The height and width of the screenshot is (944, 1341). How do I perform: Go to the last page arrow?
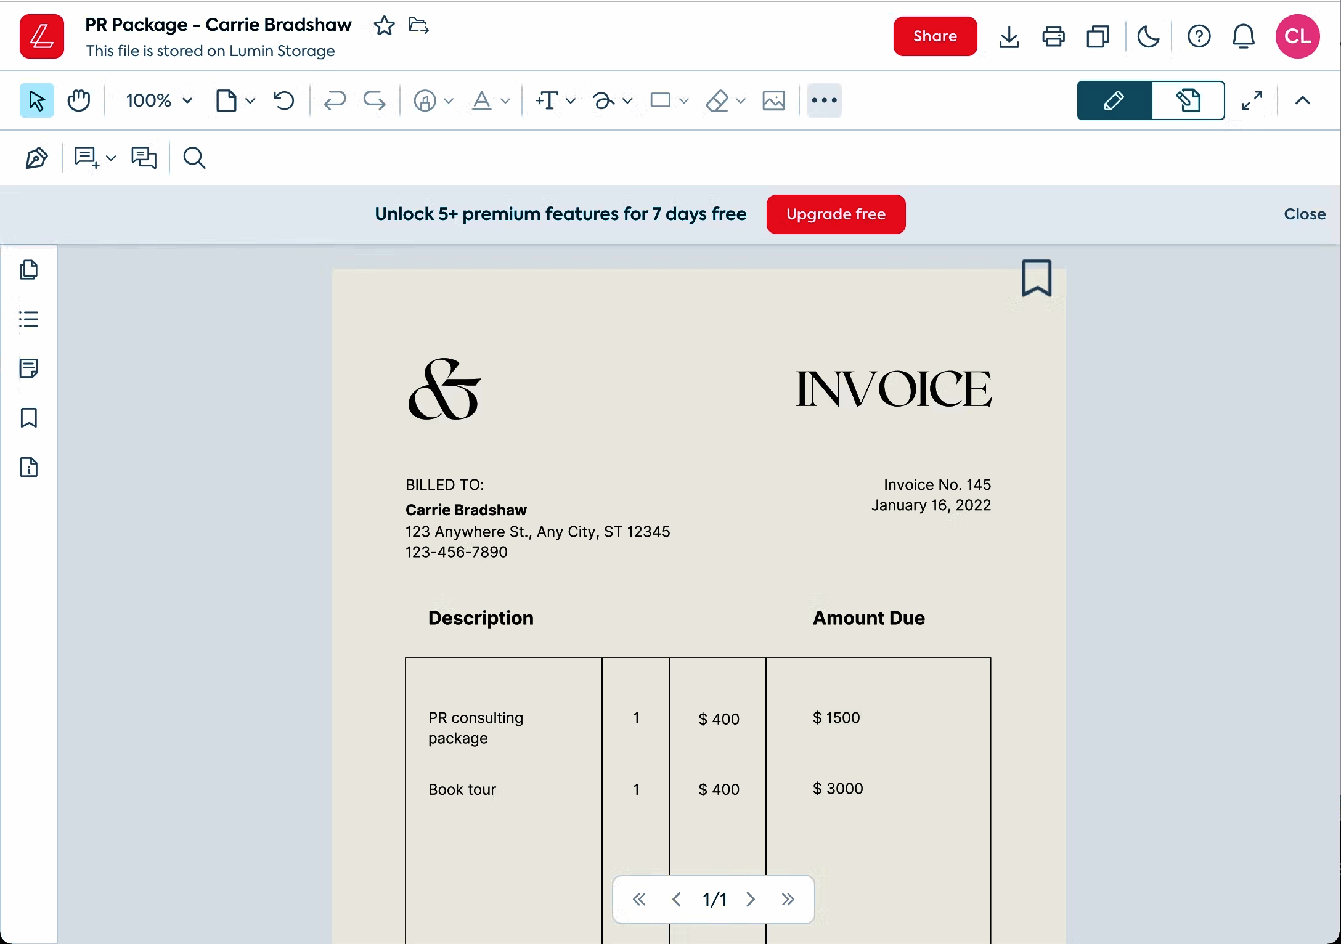pos(788,900)
